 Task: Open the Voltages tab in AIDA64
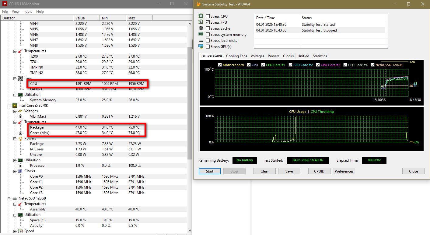(x=257, y=56)
